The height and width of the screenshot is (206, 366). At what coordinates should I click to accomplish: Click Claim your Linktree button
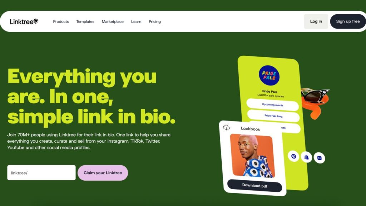[x=103, y=173]
